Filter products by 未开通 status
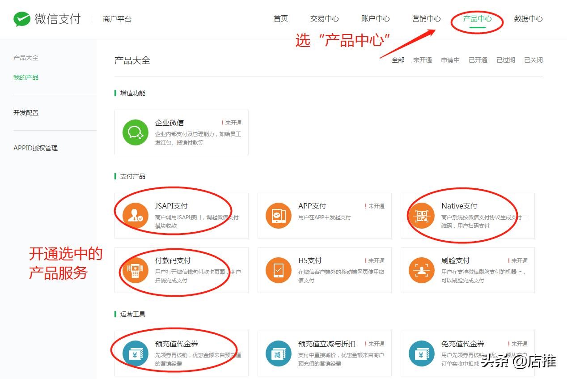The width and height of the screenshot is (567, 379). (422, 60)
